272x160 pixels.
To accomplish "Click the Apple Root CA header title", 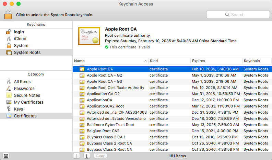I will [x=121, y=29].
